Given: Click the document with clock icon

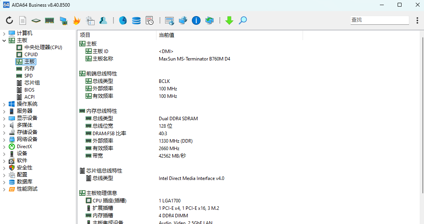Looking at the screenshot, I should click(149, 20).
